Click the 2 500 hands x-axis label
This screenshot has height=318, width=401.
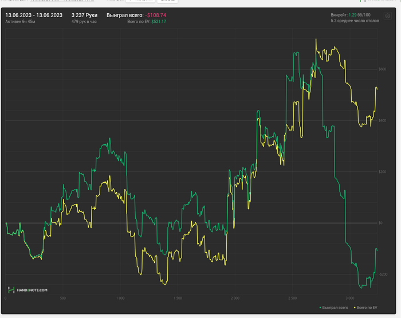[293, 298]
